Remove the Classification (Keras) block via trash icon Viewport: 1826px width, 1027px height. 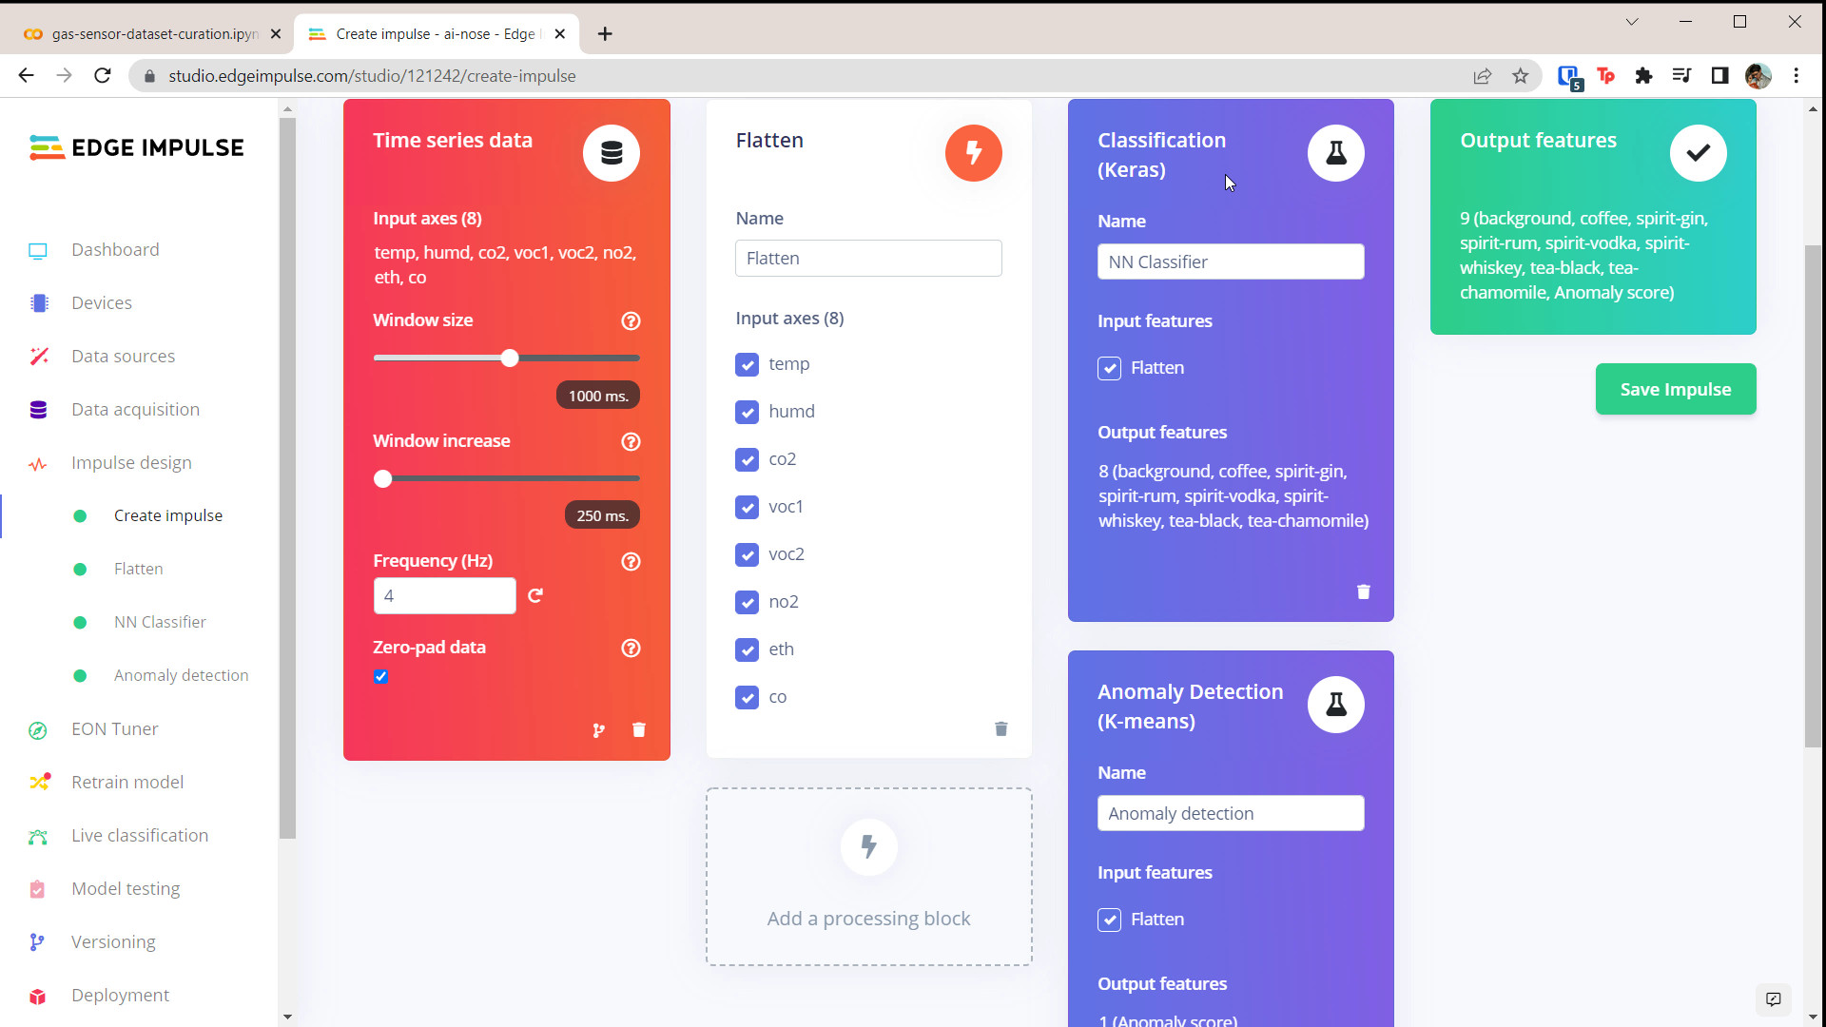[x=1363, y=592]
